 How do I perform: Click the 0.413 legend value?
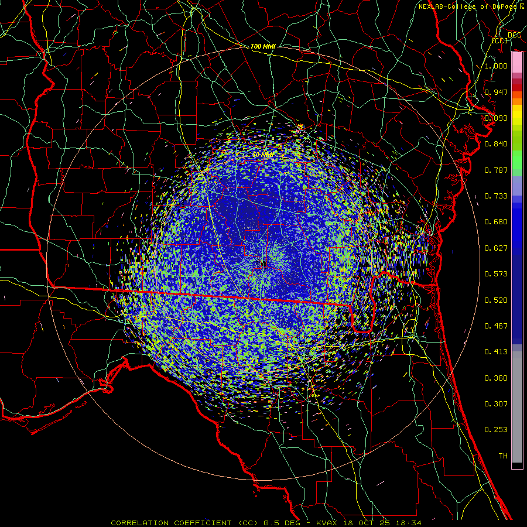(x=496, y=352)
